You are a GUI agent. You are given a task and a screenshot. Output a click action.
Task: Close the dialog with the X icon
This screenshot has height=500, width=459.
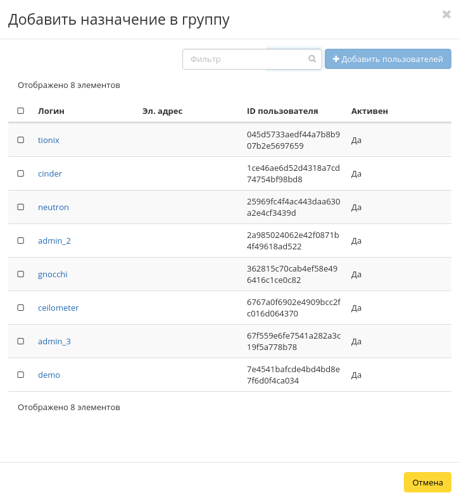446,15
